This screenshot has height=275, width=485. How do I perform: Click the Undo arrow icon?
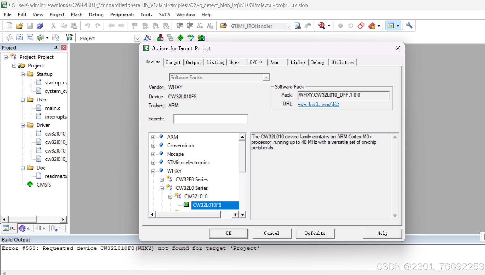click(x=88, y=26)
